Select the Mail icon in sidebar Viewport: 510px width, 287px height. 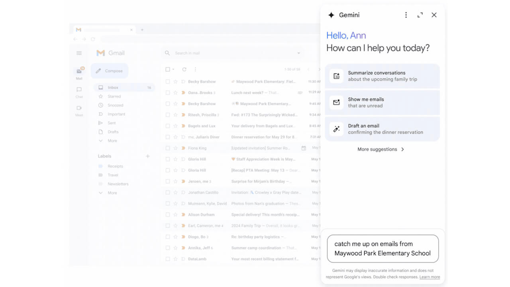[79, 71]
